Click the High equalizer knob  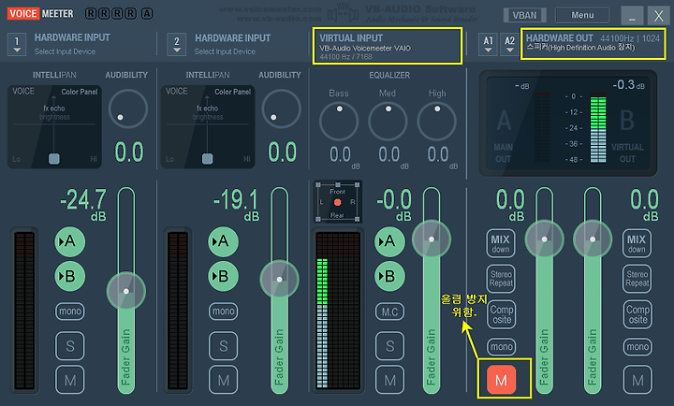coord(437,122)
